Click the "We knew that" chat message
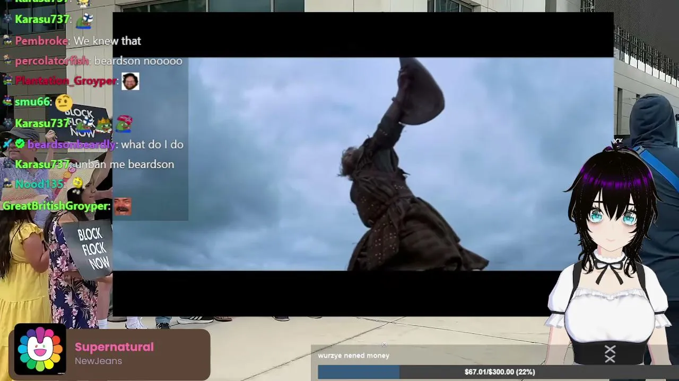679x381 pixels. tap(107, 41)
